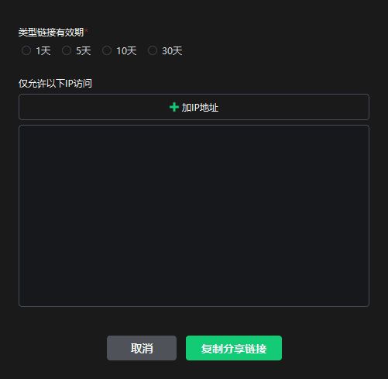Click the red required asterisk marker

pyautogui.click(x=87, y=30)
